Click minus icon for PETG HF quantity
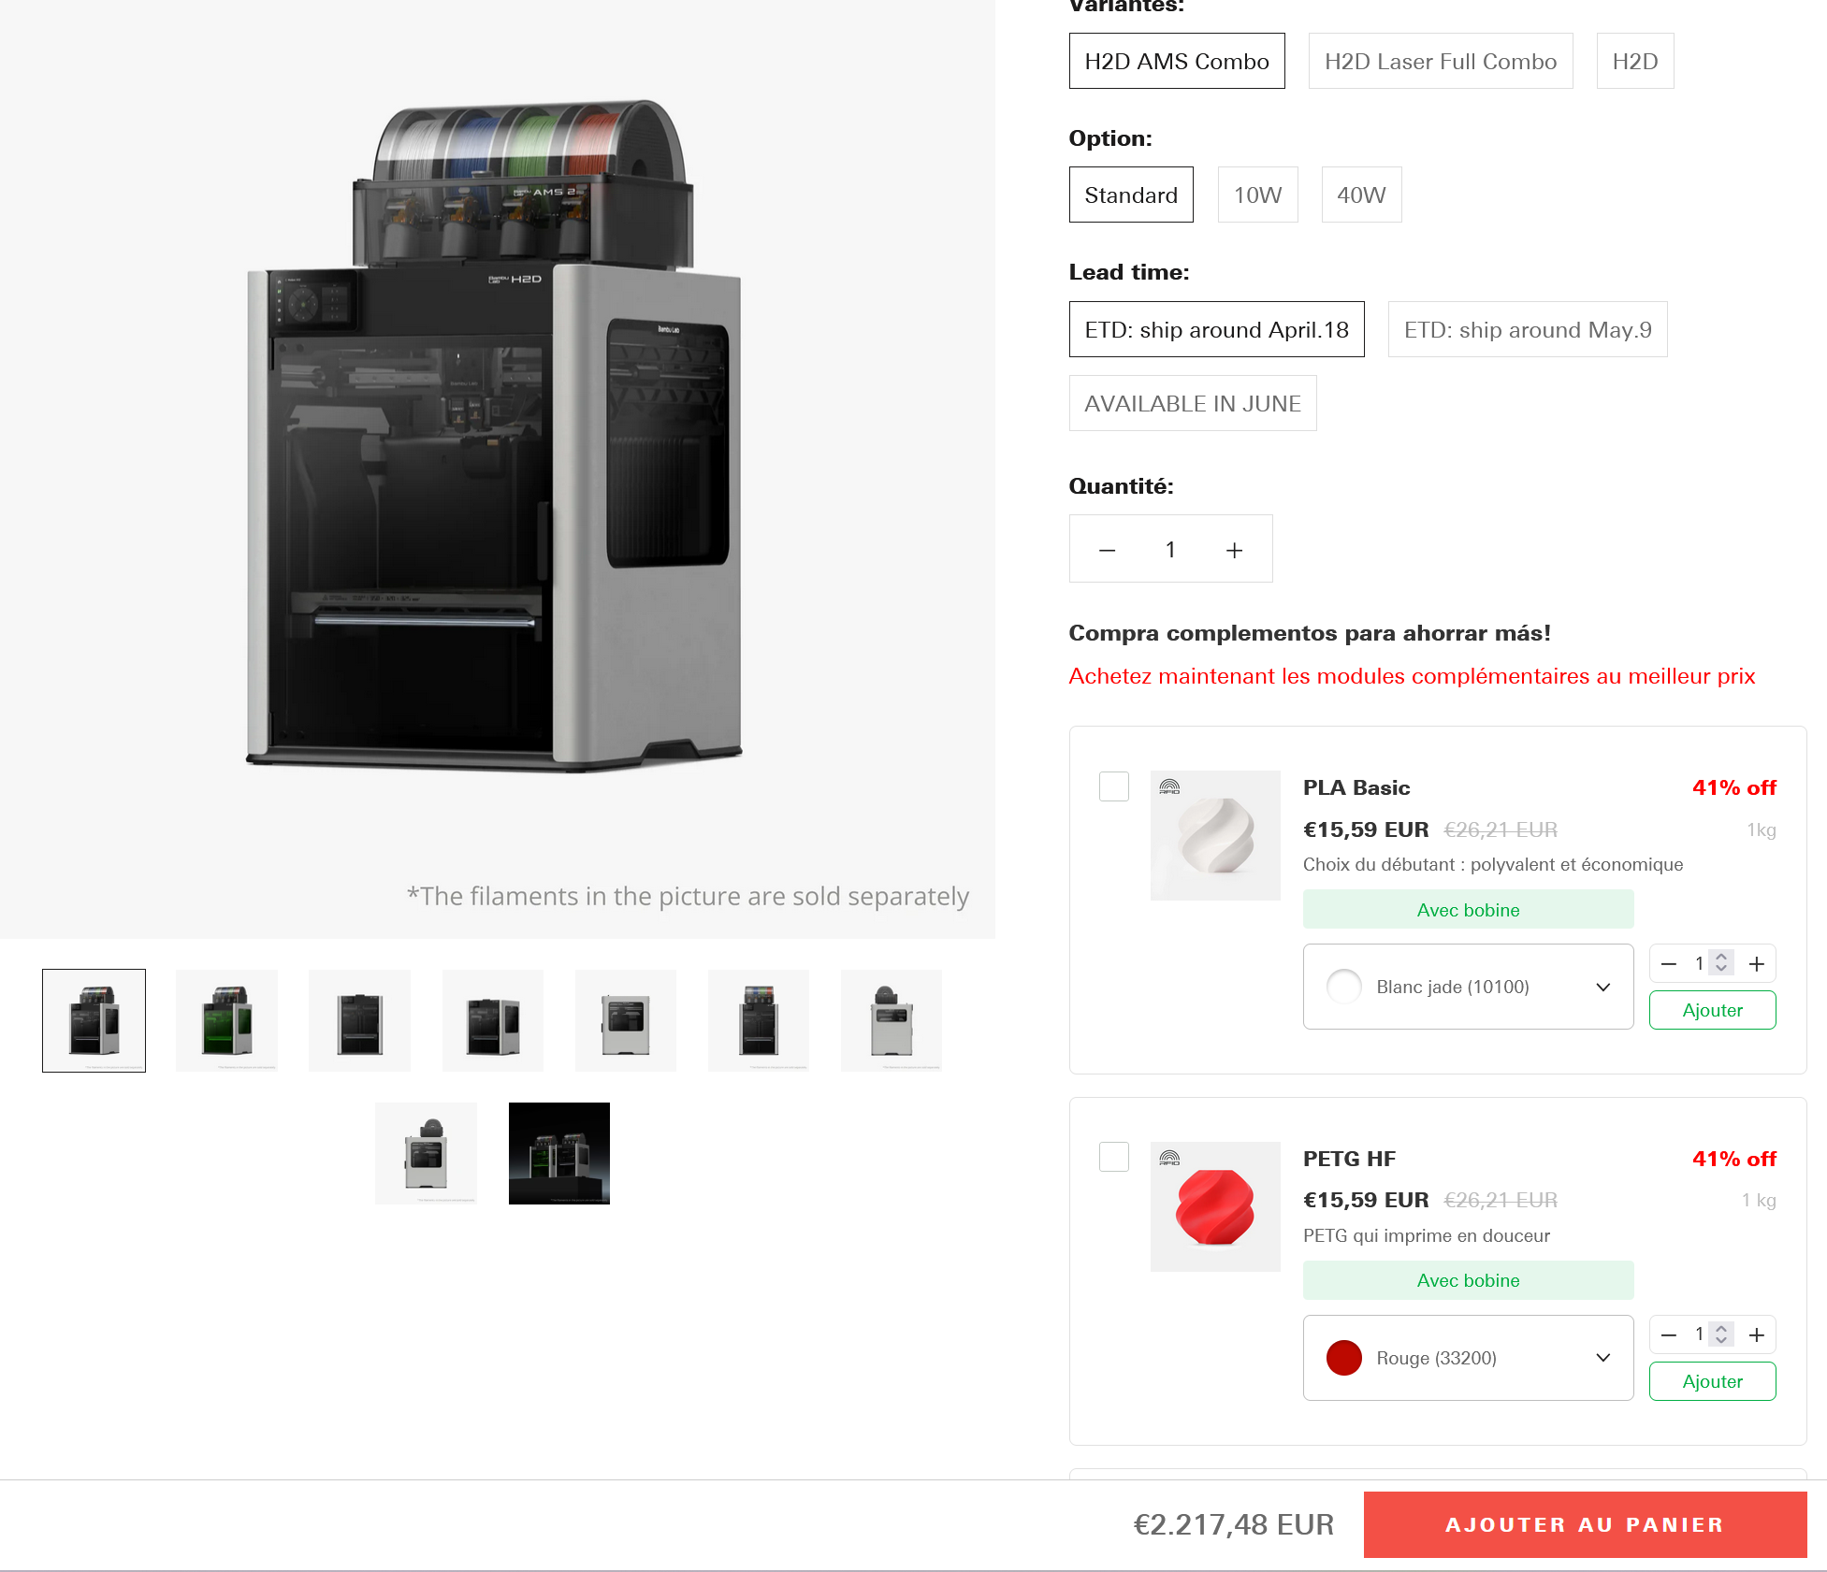The width and height of the screenshot is (1827, 1572). [x=1669, y=1334]
